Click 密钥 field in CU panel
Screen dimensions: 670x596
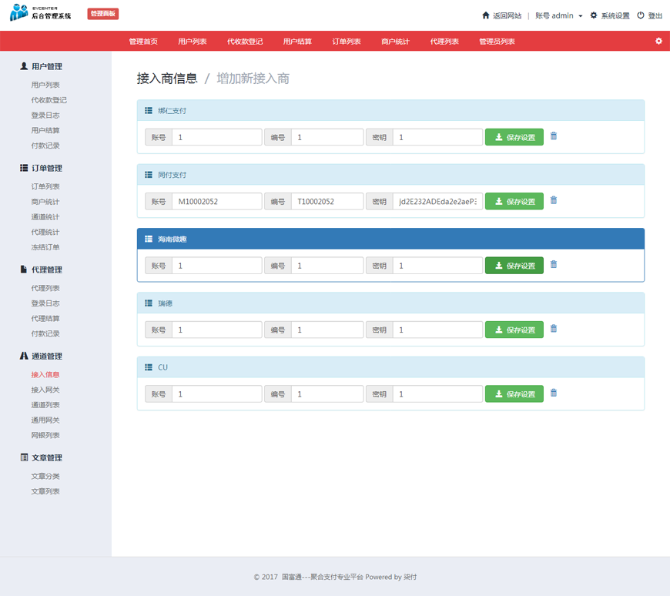coord(437,393)
